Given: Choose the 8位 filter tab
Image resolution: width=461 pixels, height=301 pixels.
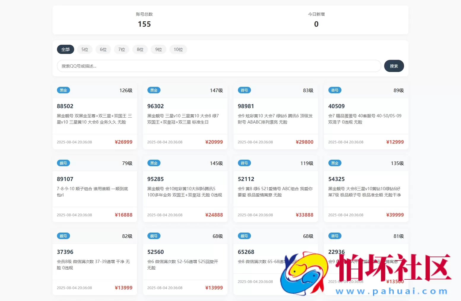Looking at the screenshot, I should 140,49.
